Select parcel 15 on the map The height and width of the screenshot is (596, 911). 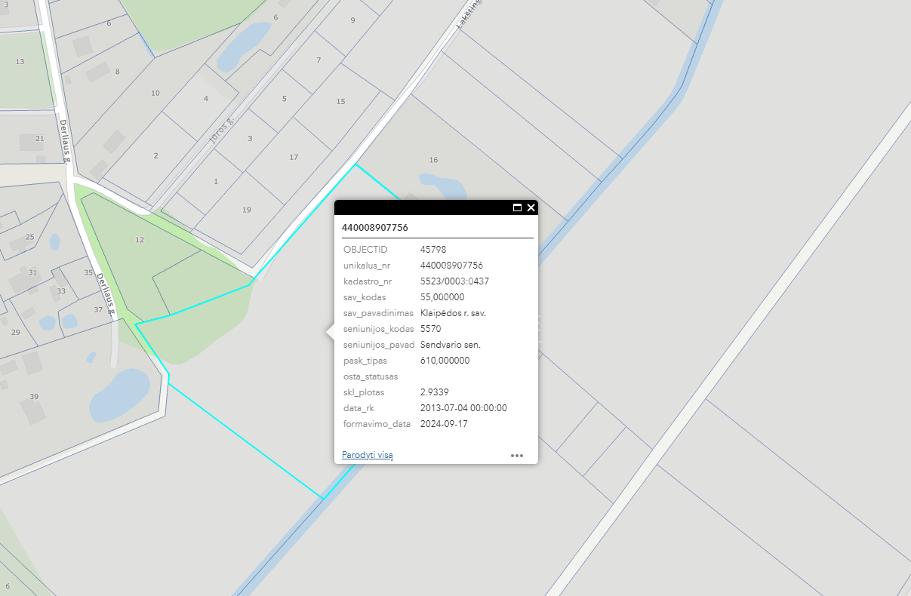[340, 101]
